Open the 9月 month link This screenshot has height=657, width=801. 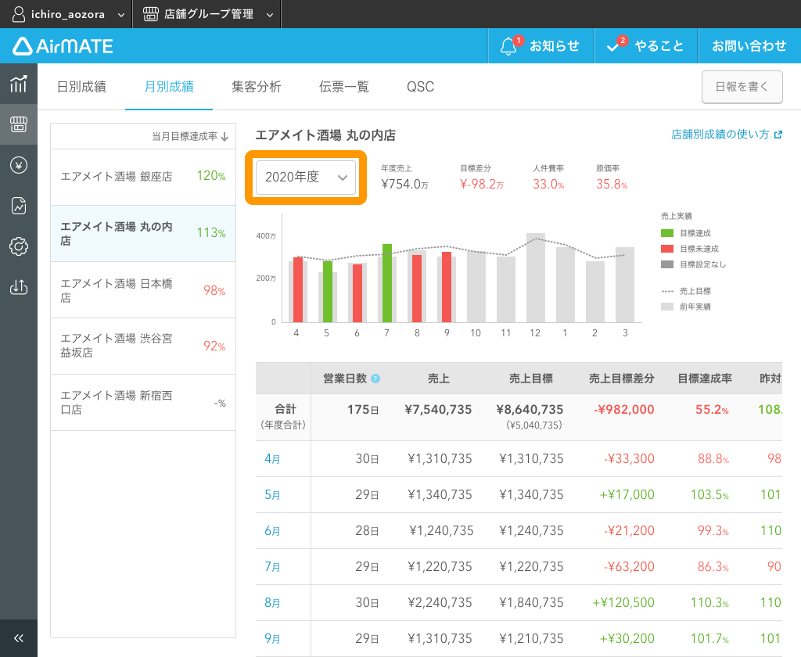pos(272,638)
